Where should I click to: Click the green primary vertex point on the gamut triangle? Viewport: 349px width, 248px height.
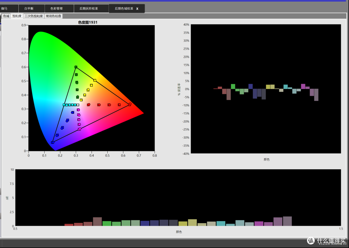pos(76,67)
